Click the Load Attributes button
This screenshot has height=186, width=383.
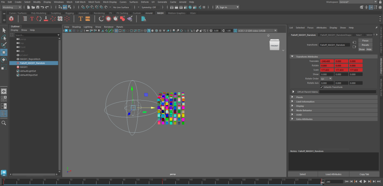[333, 174]
